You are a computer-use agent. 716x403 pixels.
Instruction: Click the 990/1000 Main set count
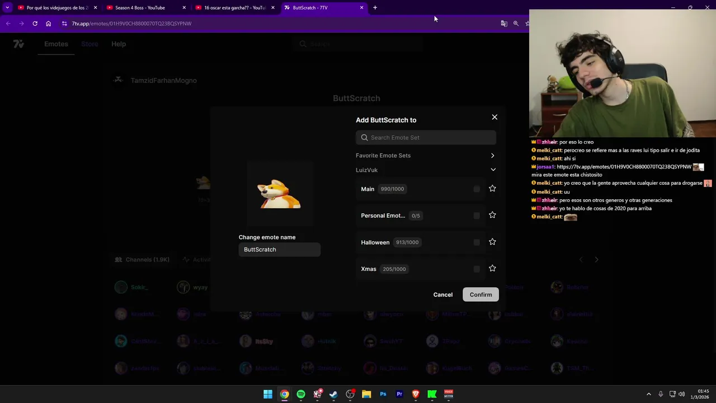click(x=392, y=189)
